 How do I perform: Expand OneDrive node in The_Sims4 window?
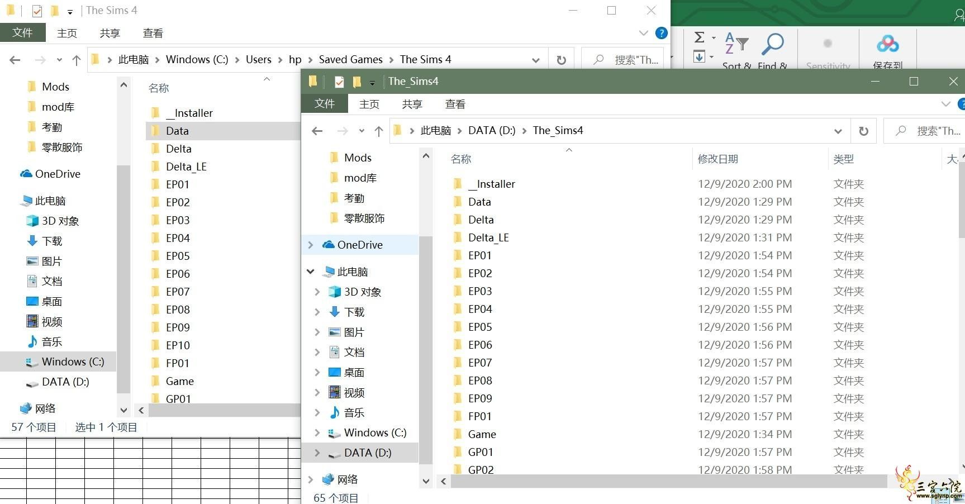(311, 245)
